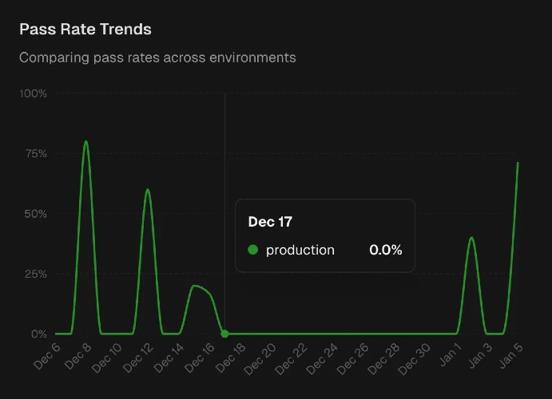Click the 50% y-axis label
The width and height of the screenshot is (552, 399).
point(36,214)
